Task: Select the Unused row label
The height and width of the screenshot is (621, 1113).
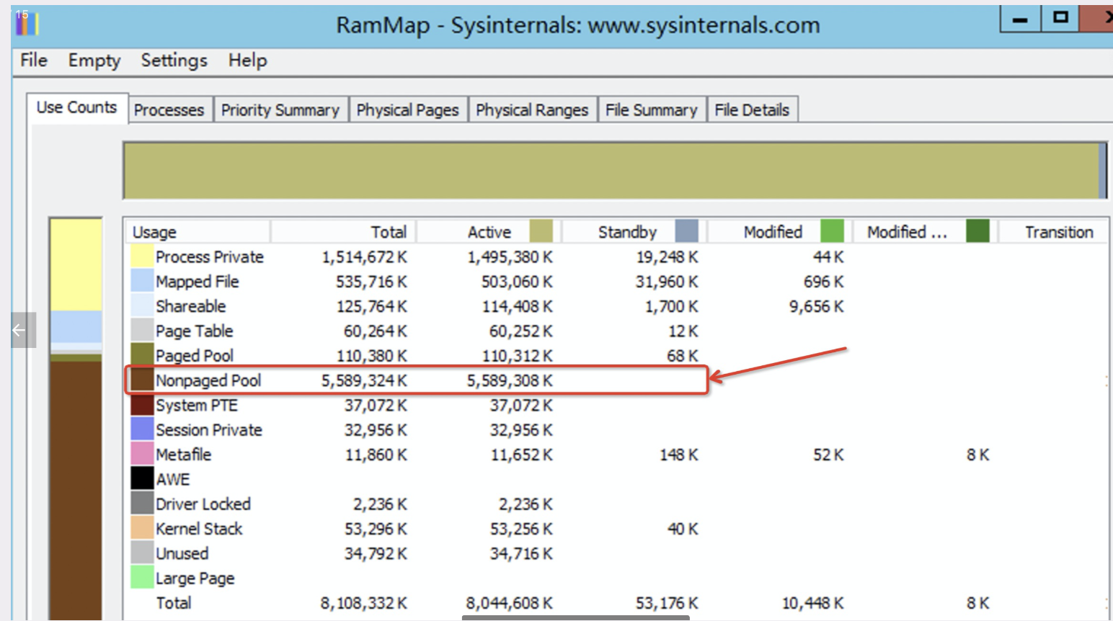Action: point(182,553)
